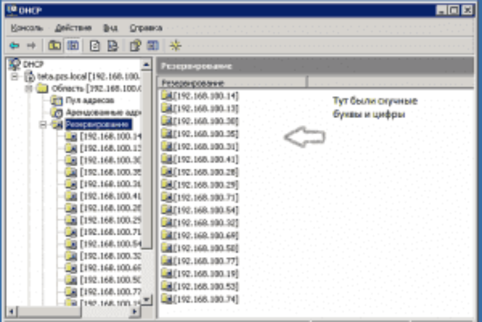Select [192.168.100.54] in the left tree

coord(111,244)
